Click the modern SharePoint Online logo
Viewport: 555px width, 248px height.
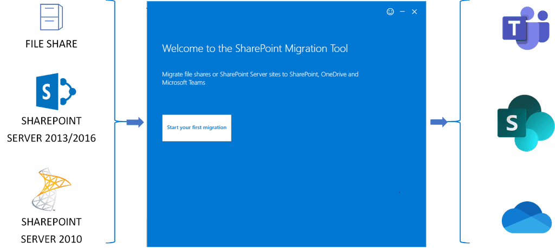(526, 123)
